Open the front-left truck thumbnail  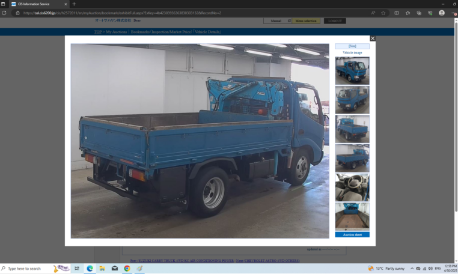point(352,100)
